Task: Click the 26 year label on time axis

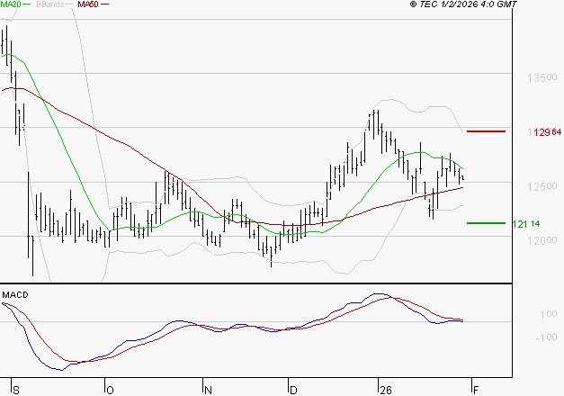Action: click(386, 390)
